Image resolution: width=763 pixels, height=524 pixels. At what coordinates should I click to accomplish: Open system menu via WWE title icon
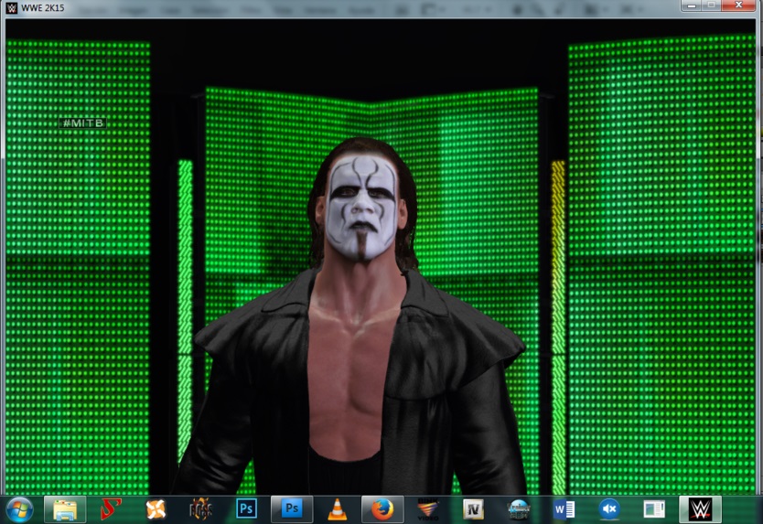pyautogui.click(x=11, y=8)
